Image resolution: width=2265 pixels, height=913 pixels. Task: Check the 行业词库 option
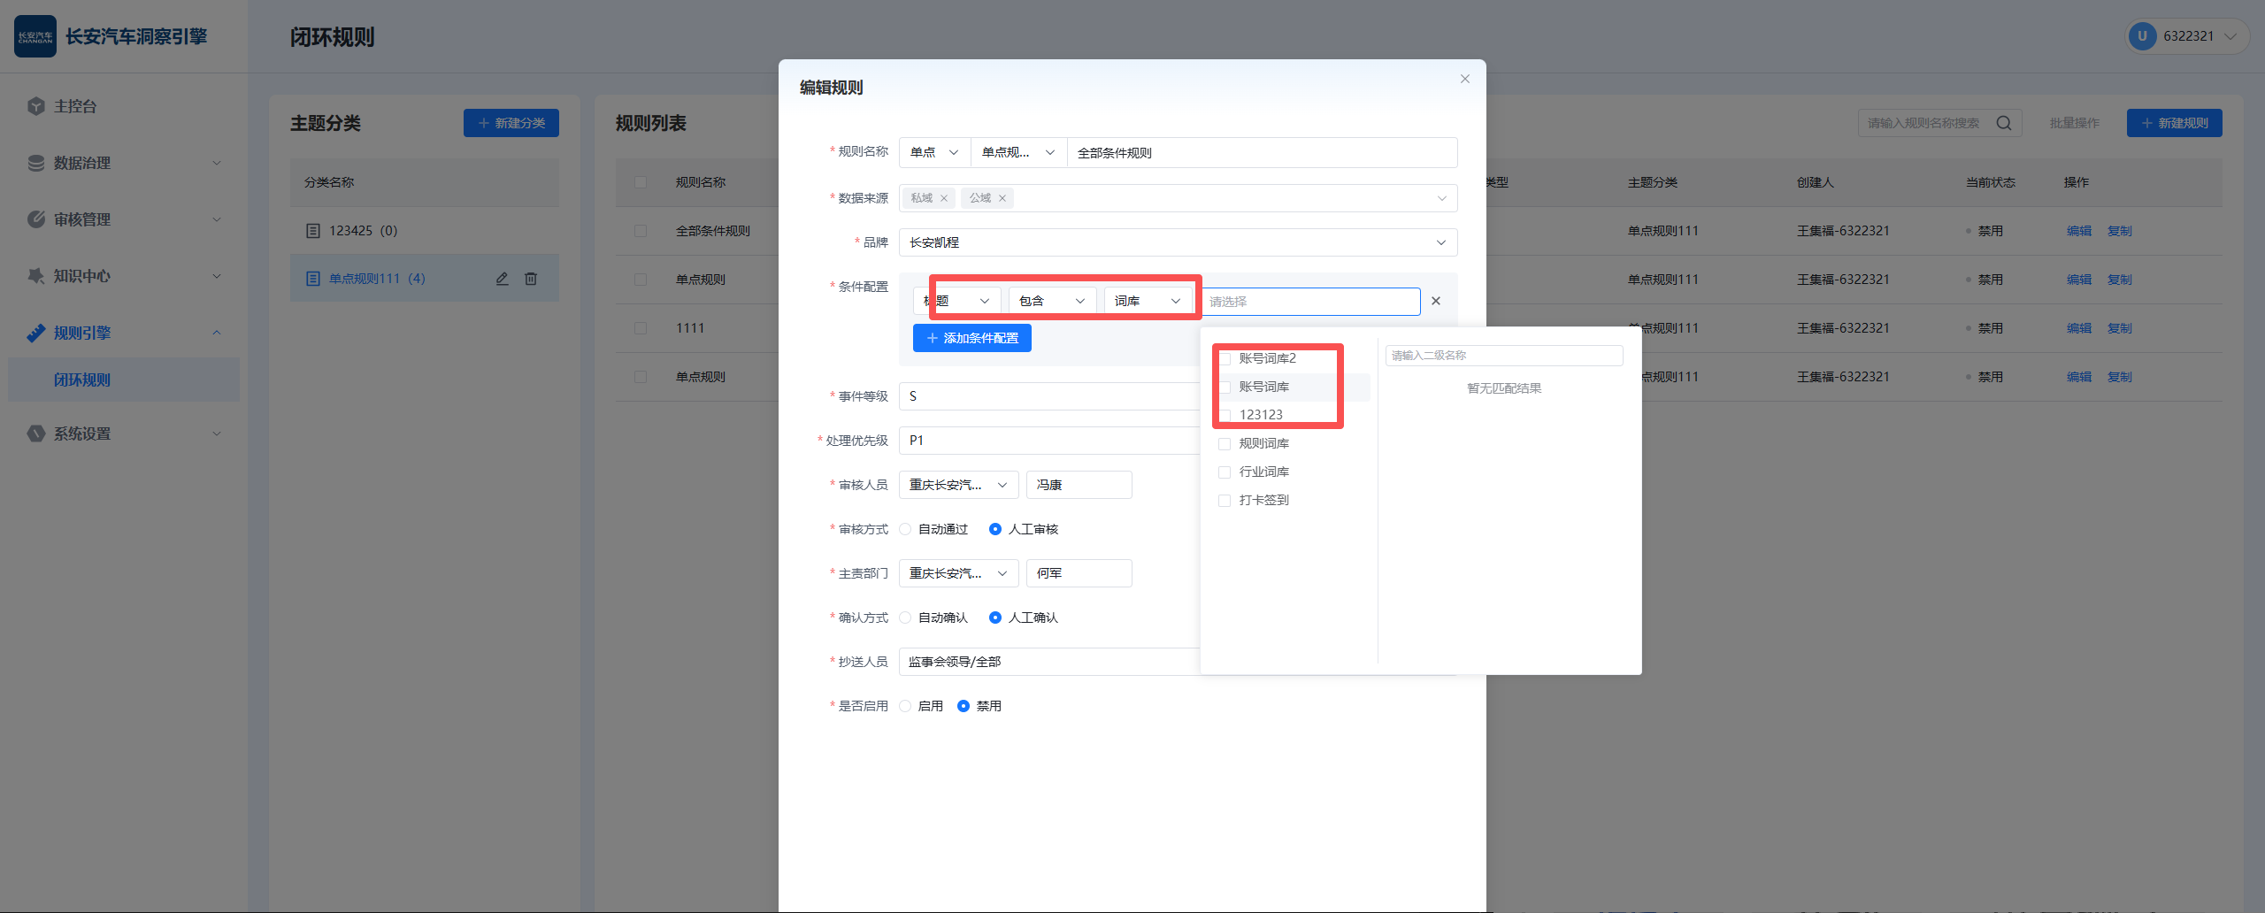click(x=1225, y=472)
